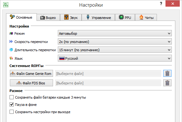Click the color bars icon beside Режим
Viewport: 182px width, 122px height.
pyautogui.click(x=11, y=34)
